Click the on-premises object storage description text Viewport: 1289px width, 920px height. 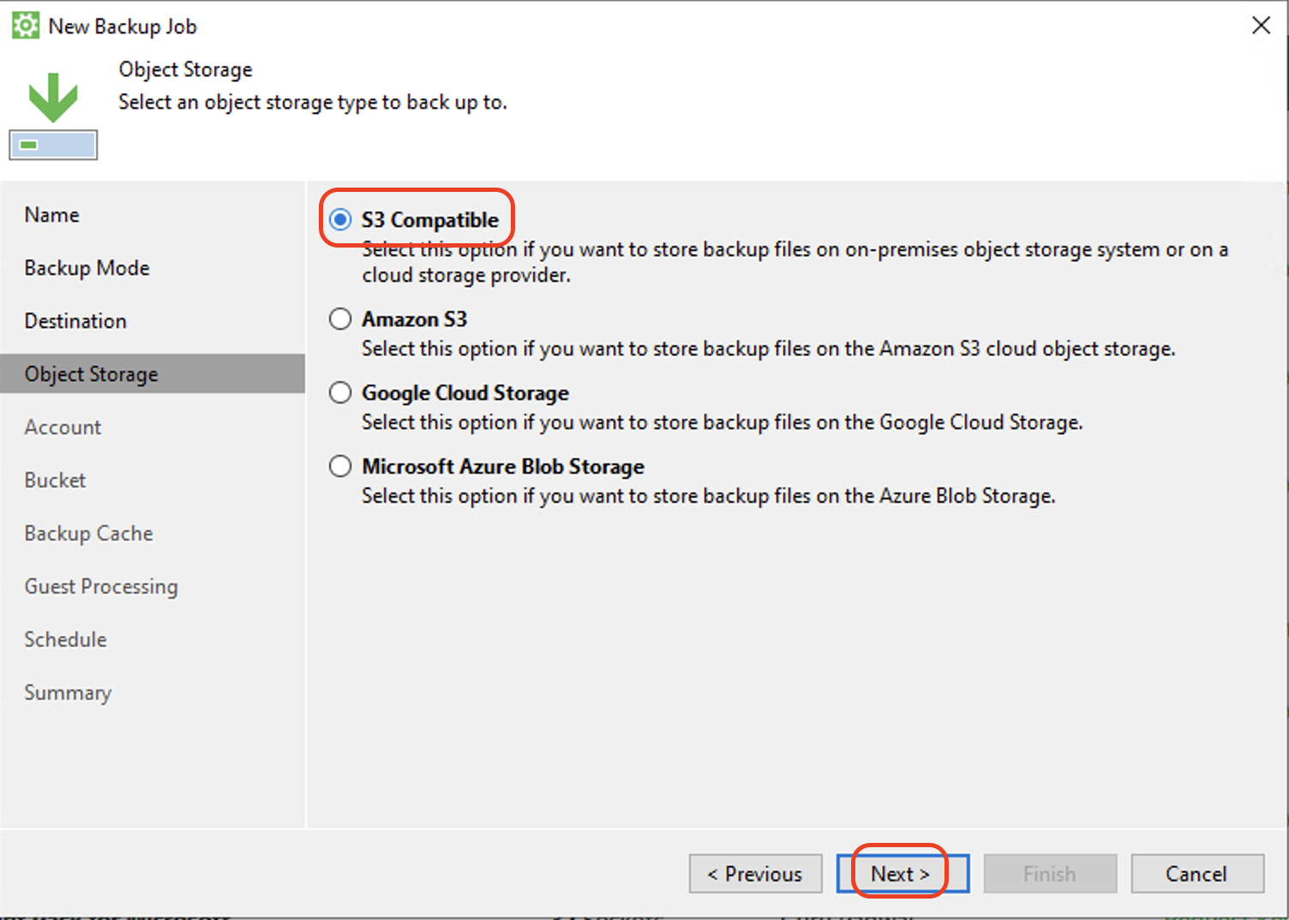(794, 262)
